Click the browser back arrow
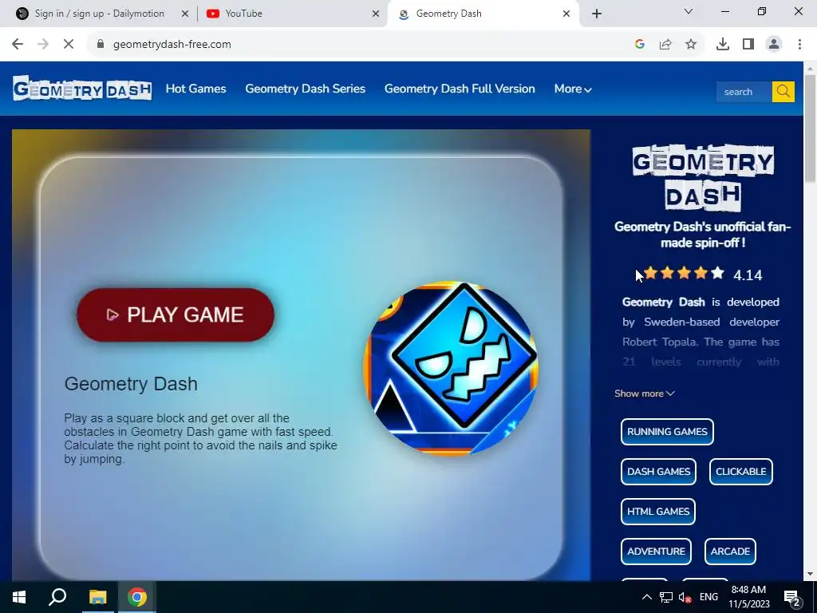Screen dimensions: 817x613 click(x=18, y=45)
